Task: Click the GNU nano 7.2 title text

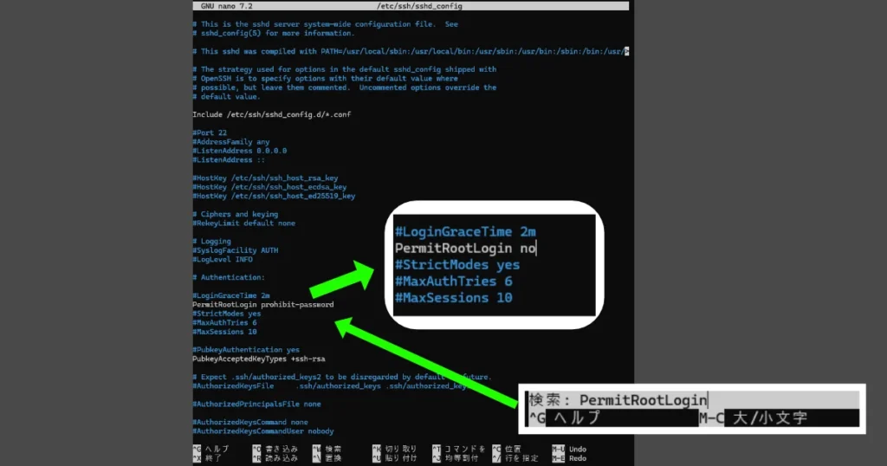Action: [x=227, y=6]
